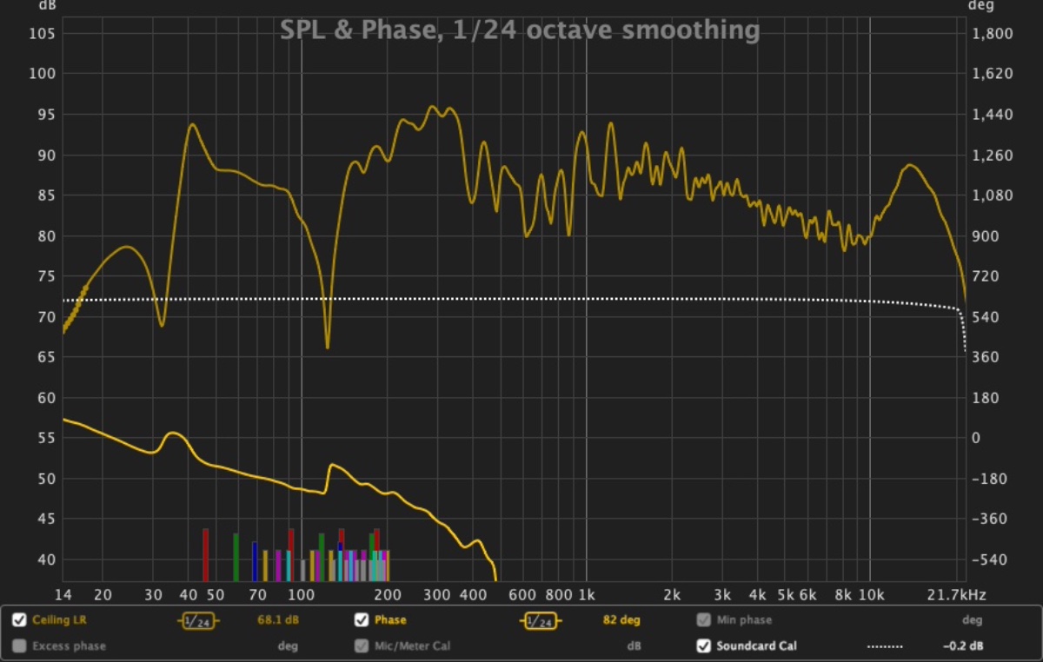The width and height of the screenshot is (1043, 662).
Task: Select the tall green mode bar left of 70 Hz
Action: coord(236,557)
